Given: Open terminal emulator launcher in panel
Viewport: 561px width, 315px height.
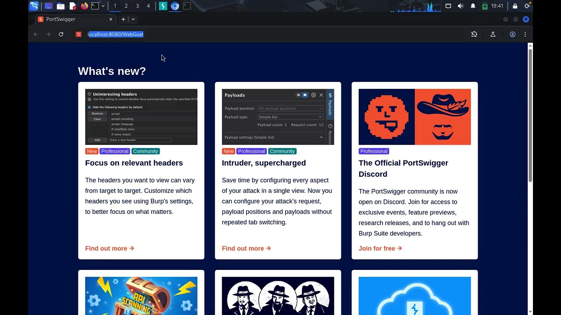Looking at the screenshot, I should (x=95, y=6).
